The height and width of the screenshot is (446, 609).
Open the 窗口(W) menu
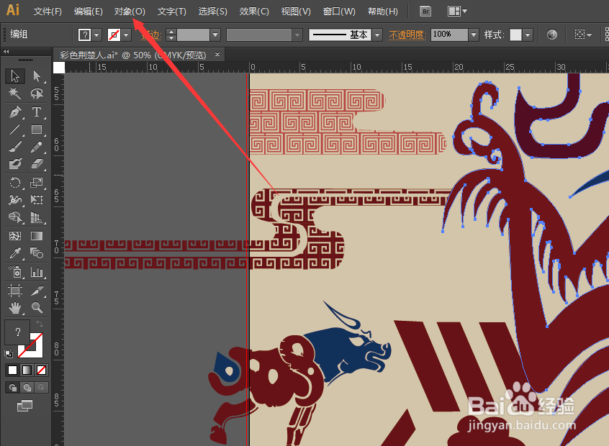coord(339,12)
